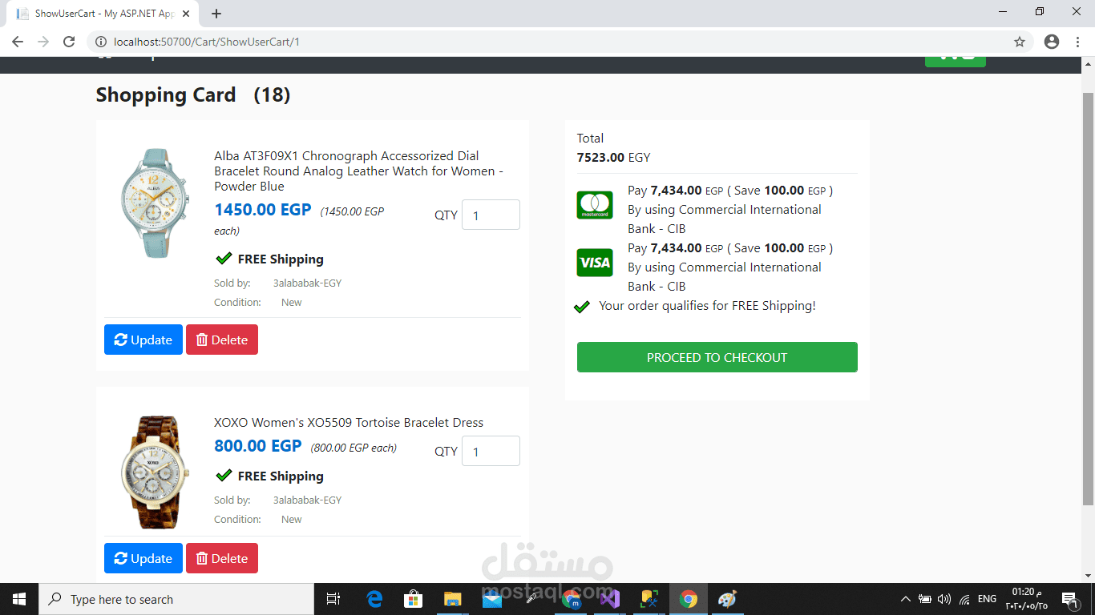Click FREE Shipping label under XOXO watch

[281, 476]
